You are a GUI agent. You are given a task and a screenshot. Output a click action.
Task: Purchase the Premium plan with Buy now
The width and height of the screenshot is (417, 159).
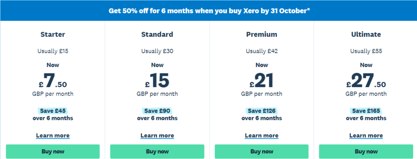262,152
